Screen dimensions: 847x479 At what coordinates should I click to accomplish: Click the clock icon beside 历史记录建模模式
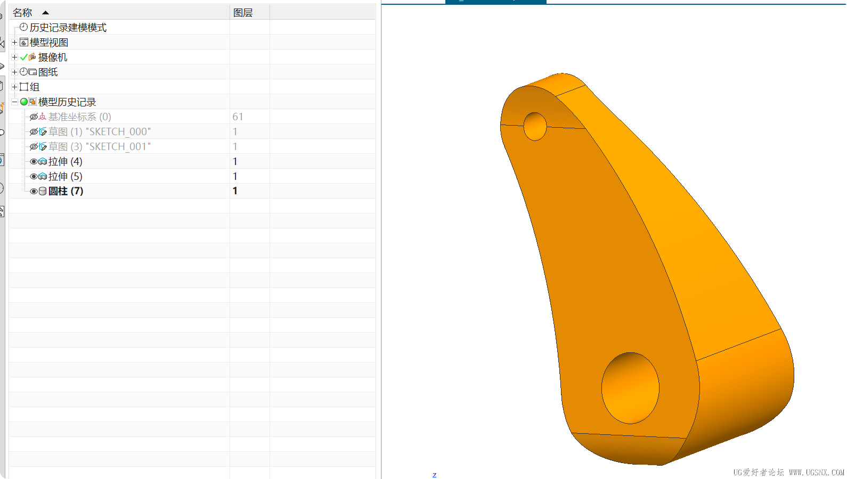point(23,27)
